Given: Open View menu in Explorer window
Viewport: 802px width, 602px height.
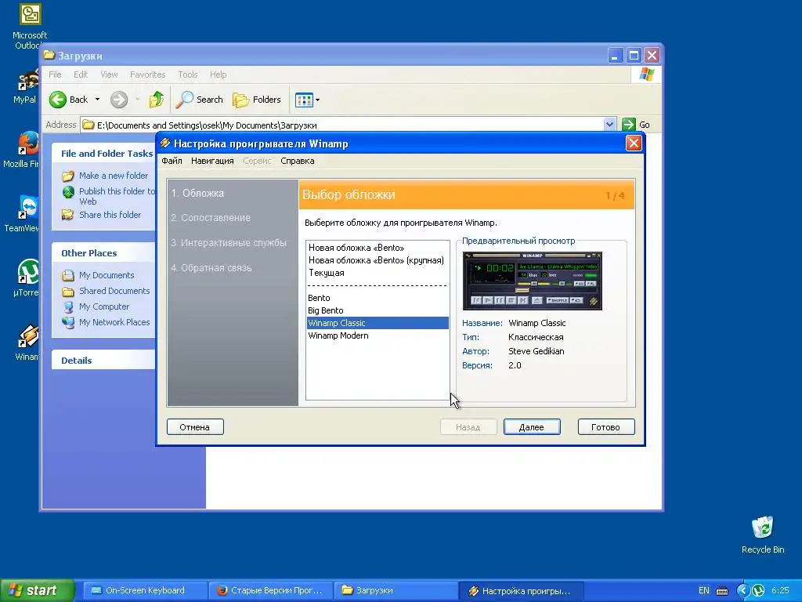Looking at the screenshot, I should point(109,74).
